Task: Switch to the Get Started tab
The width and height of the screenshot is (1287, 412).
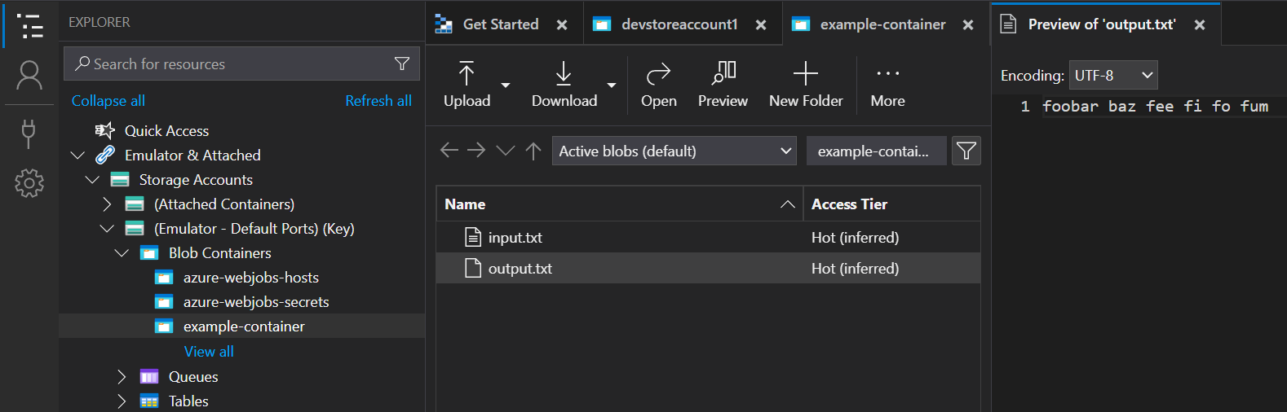Action: point(500,24)
